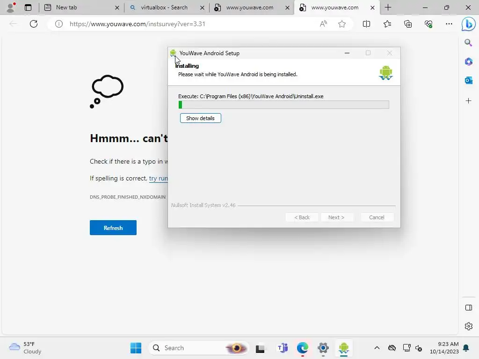Open muted volume tray icon
The width and height of the screenshot is (479, 359).
point(419,348)
